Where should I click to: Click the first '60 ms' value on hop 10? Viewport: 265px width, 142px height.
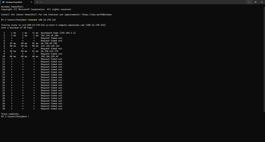[13, 56]
